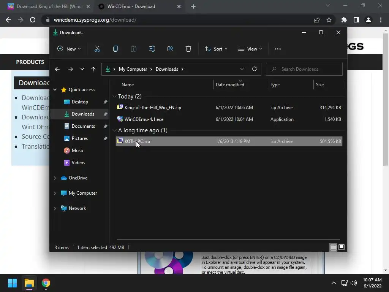
Task: Click Chrome's back arrow button
Action: (x=8, y=20)
